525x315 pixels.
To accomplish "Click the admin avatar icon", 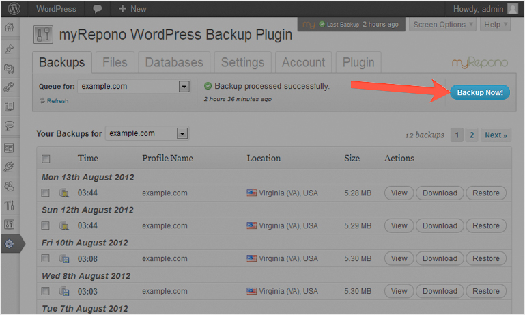I will [513, 9].
